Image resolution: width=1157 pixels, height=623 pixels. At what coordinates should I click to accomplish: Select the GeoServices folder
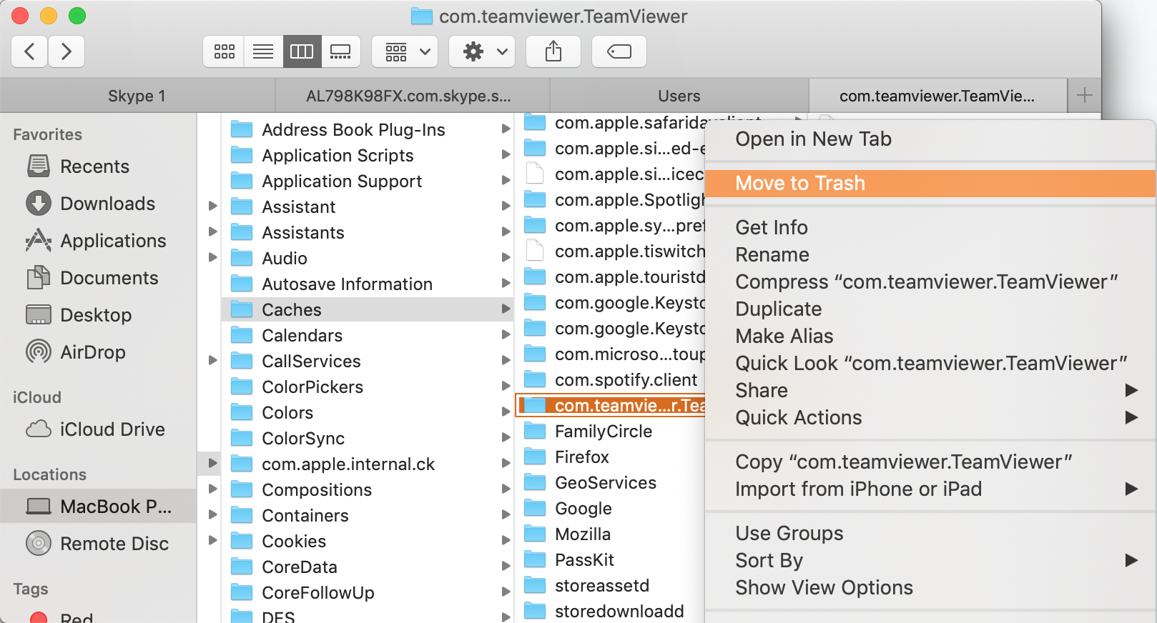click(x=611, y=483)
